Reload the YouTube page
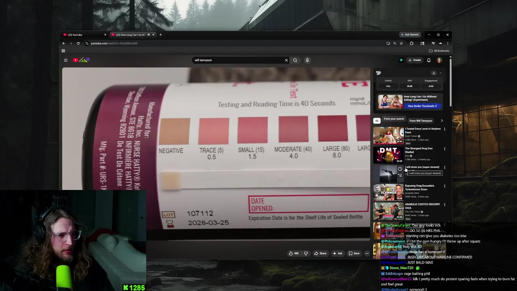 click(78, 43)
